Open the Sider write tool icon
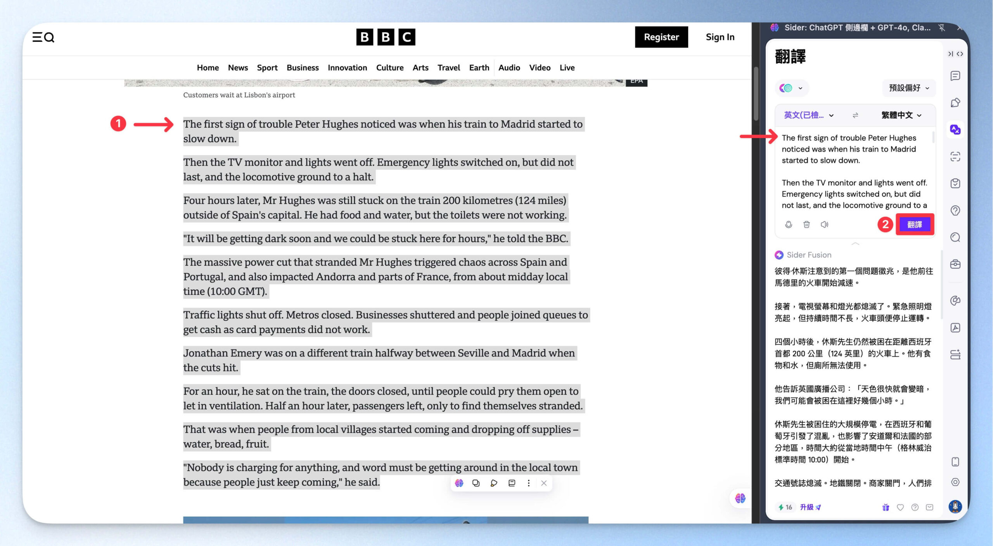This screenshot has height=546, width=993. pos(955,103)
